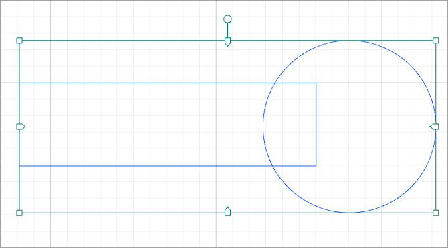Click the top-middle arrow-shaped resize handle
Image resolution: width=448 pixels, height=248 pixels.
point(227,42)
